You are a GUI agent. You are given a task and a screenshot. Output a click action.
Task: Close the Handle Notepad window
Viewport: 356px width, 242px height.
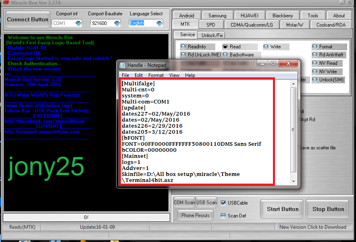click(288, 63)
